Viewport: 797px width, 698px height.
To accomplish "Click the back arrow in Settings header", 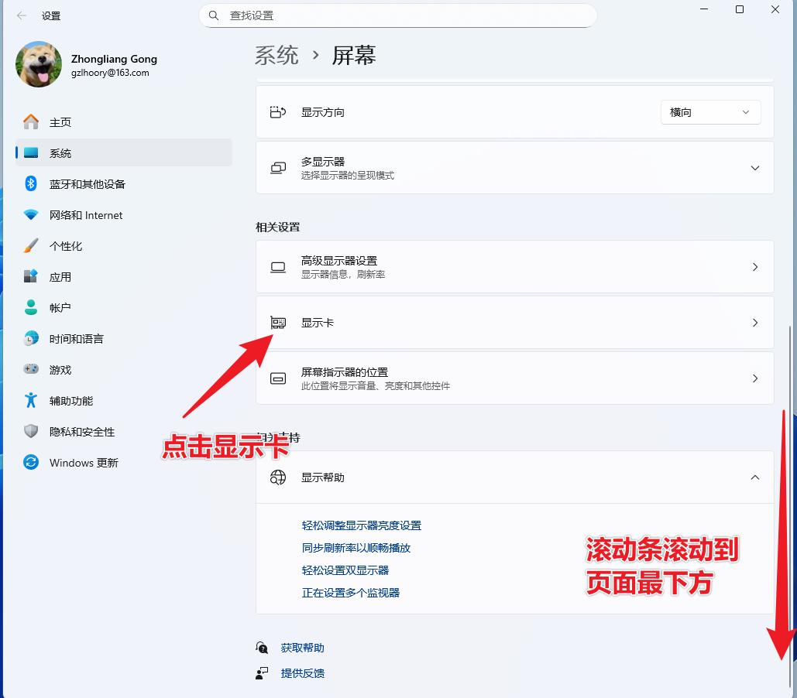I will (x=22, y=15).
